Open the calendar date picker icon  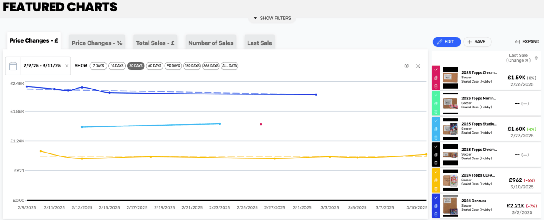click(x=13, y=66)
